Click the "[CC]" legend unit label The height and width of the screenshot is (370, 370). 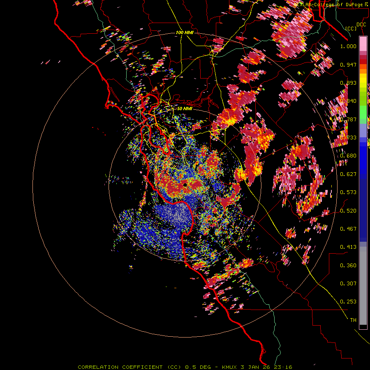(x=351, y=28)
